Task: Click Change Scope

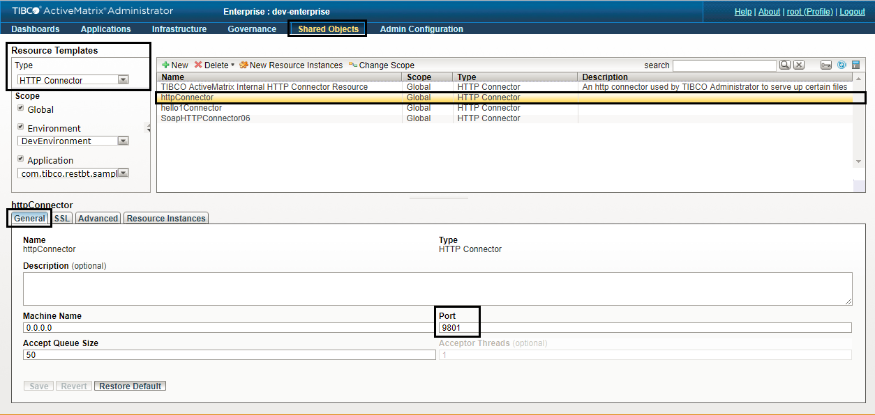Action: (382, 65)
